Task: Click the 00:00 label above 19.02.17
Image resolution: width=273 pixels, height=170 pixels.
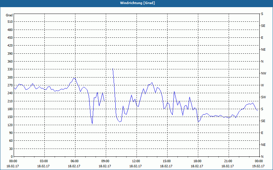Action: tap(258, 161)
